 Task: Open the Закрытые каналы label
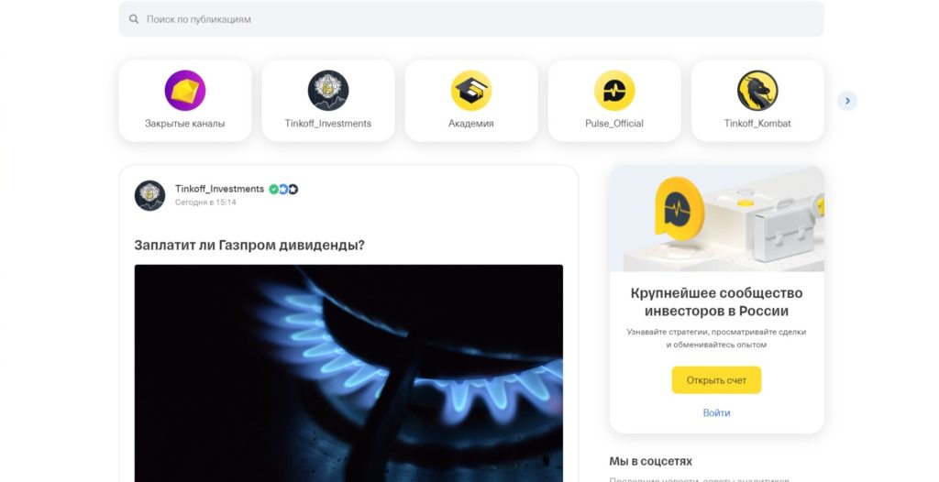click(x=185, y=124)
